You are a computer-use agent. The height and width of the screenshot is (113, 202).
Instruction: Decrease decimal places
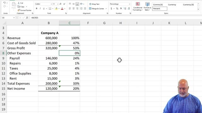129,8
